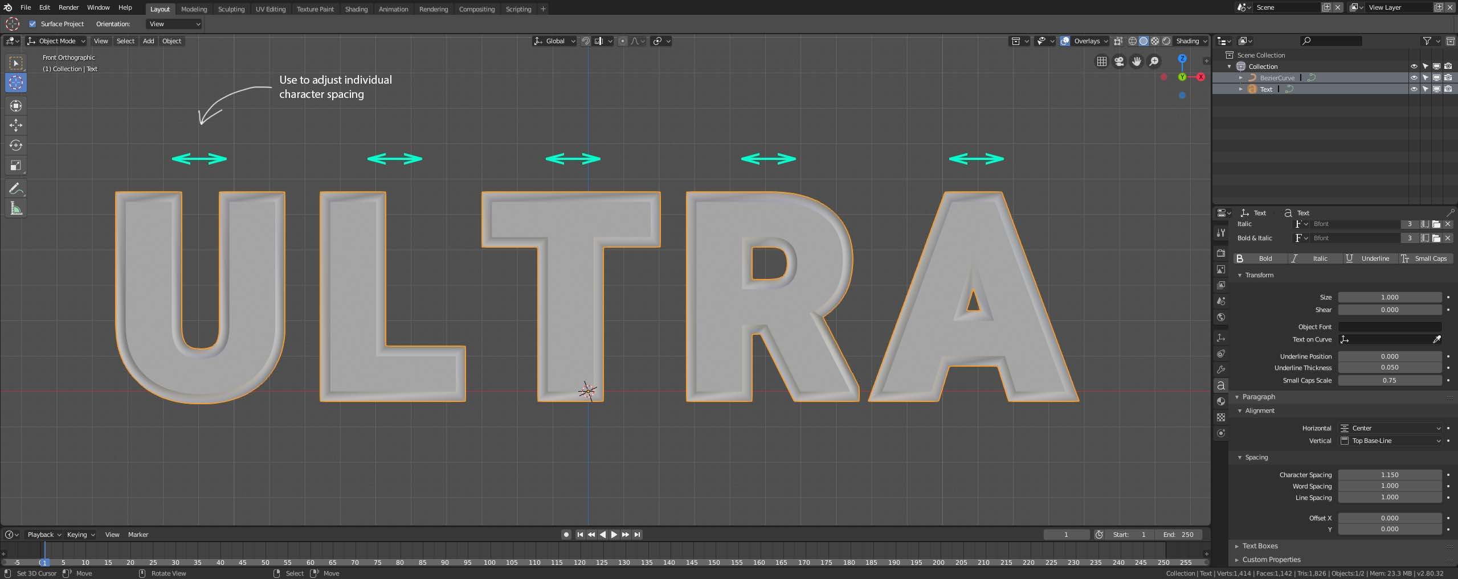Switch to the Shading workspace tab
Image resolution: width=1458 pixels, height=579 pixels.
[356, 9]
